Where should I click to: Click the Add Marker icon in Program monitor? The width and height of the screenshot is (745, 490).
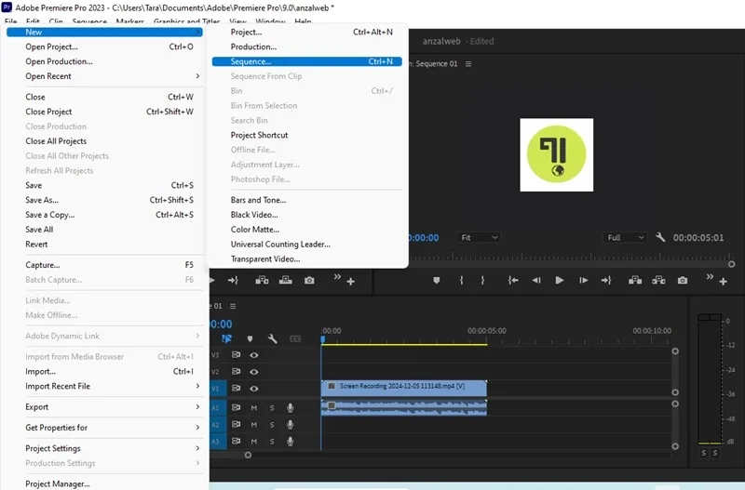436,281
